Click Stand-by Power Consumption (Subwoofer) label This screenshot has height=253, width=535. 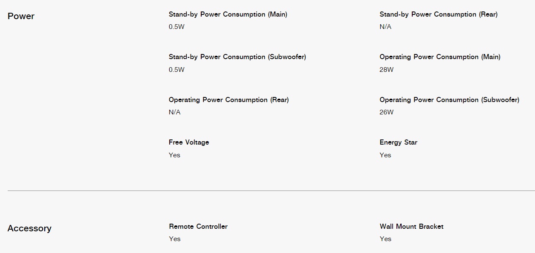click(x=237, y=57)
